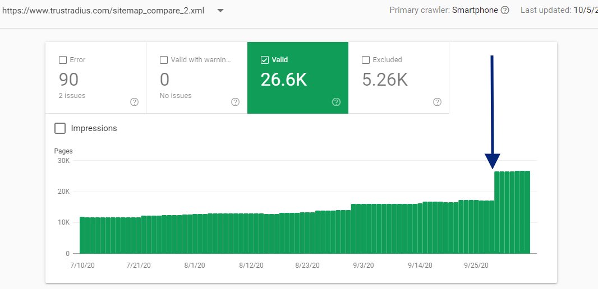Viewport: 598px width, 289px height.
Task: Click the Primary crawler help icon
Action: [x=504, y=10]
